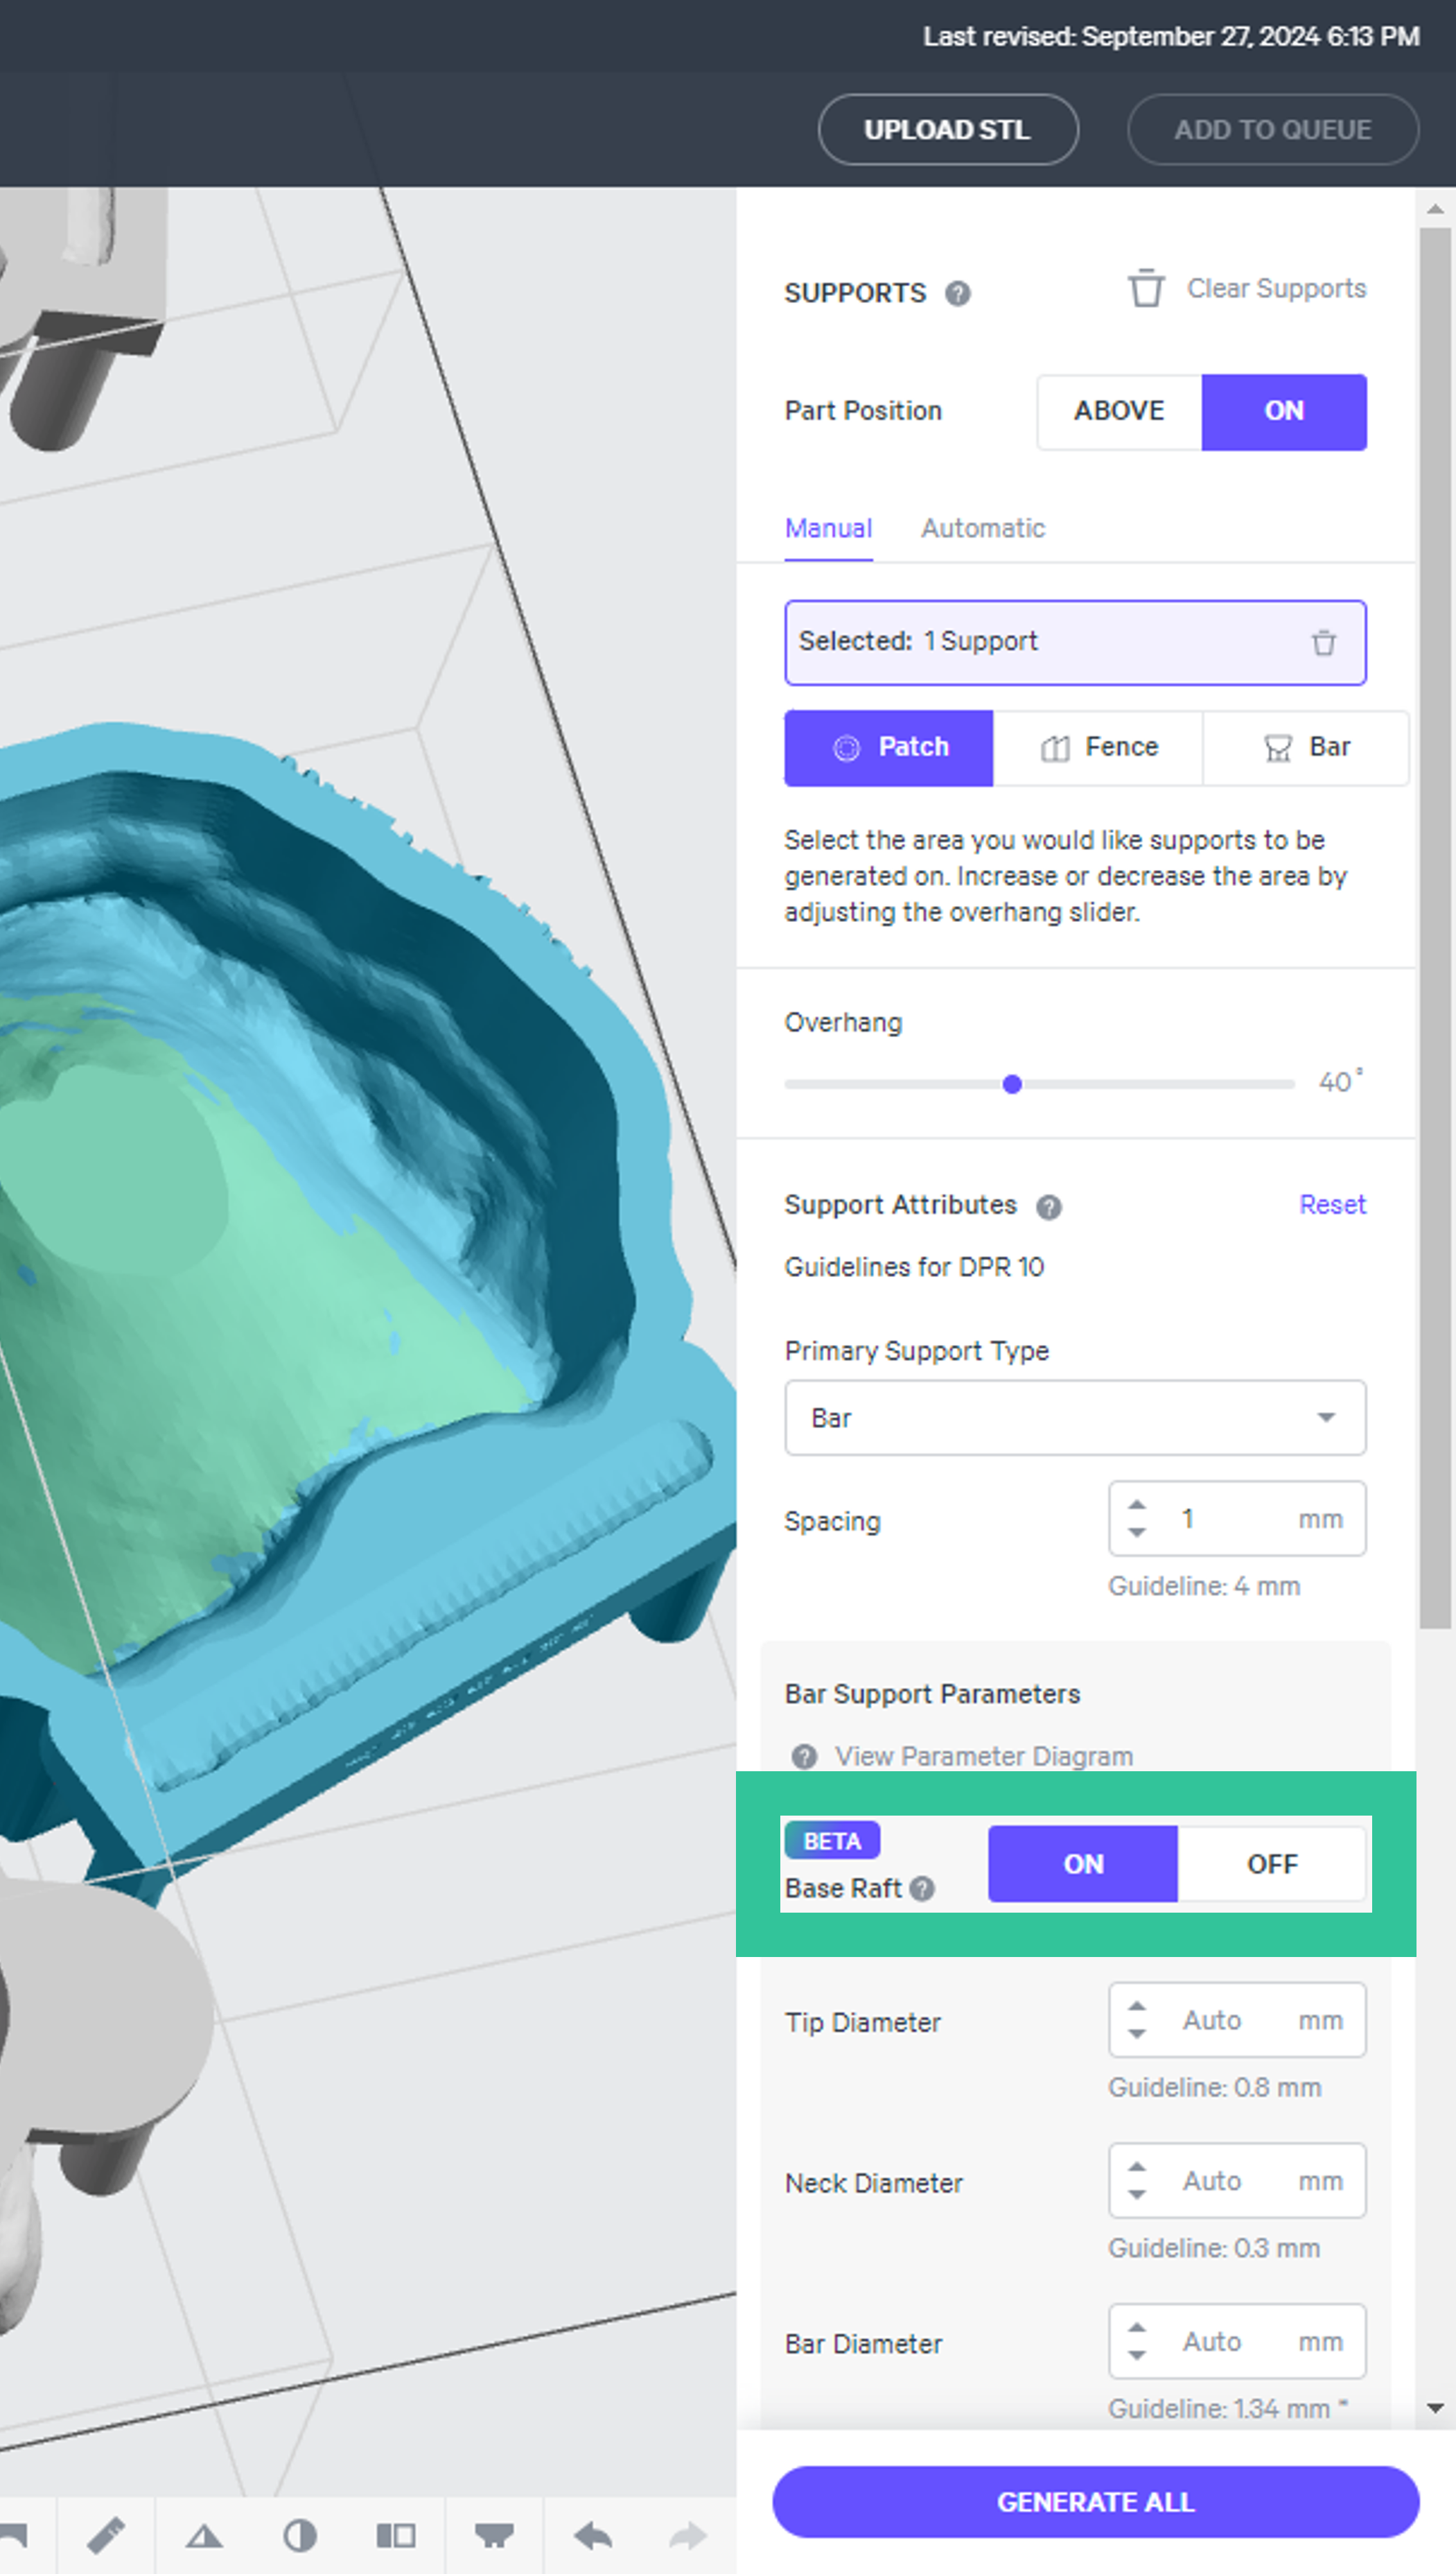
Task: Click the Tip Diameter stepper up arrow
Action: tap(1137, 2006)
